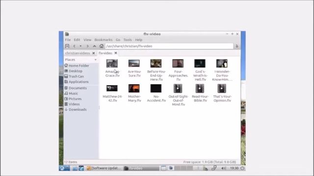Close the flv-video tab

pos(116,53)
